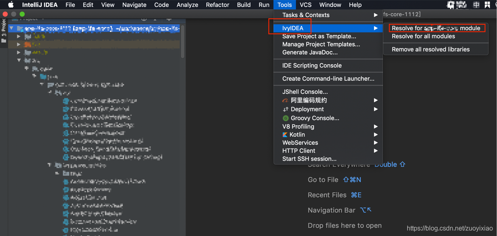The height and width of the screenshot is (236, 497).
Task: Open the VCS menu
Action: (306, 5)
